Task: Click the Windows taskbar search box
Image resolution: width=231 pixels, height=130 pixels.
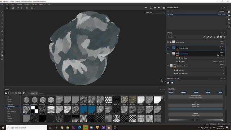Action: [x=26, y=127]
